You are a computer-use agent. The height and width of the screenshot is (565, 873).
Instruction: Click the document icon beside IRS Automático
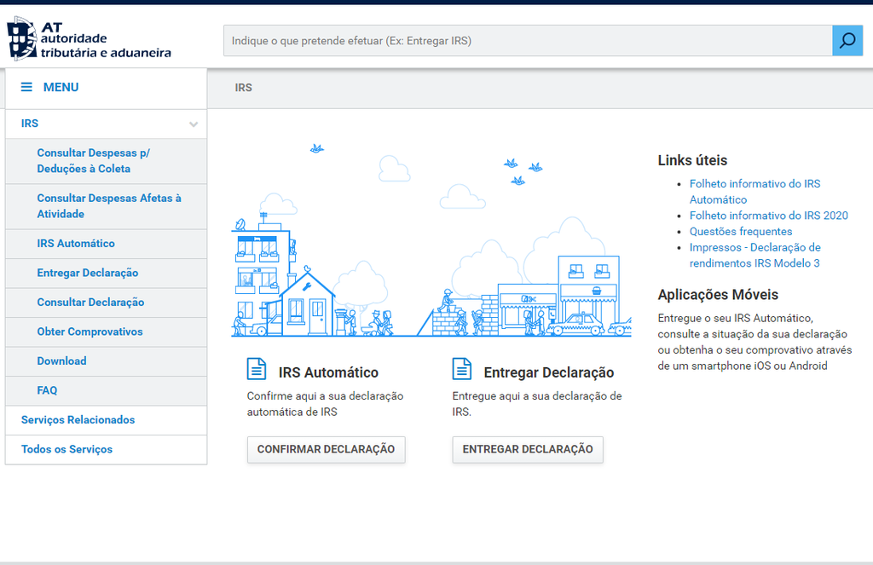click(256, 369)
